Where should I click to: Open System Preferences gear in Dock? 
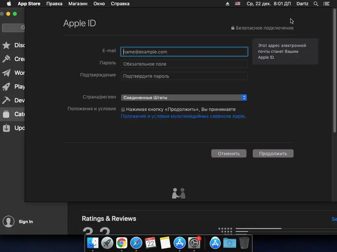coord(194,243)
